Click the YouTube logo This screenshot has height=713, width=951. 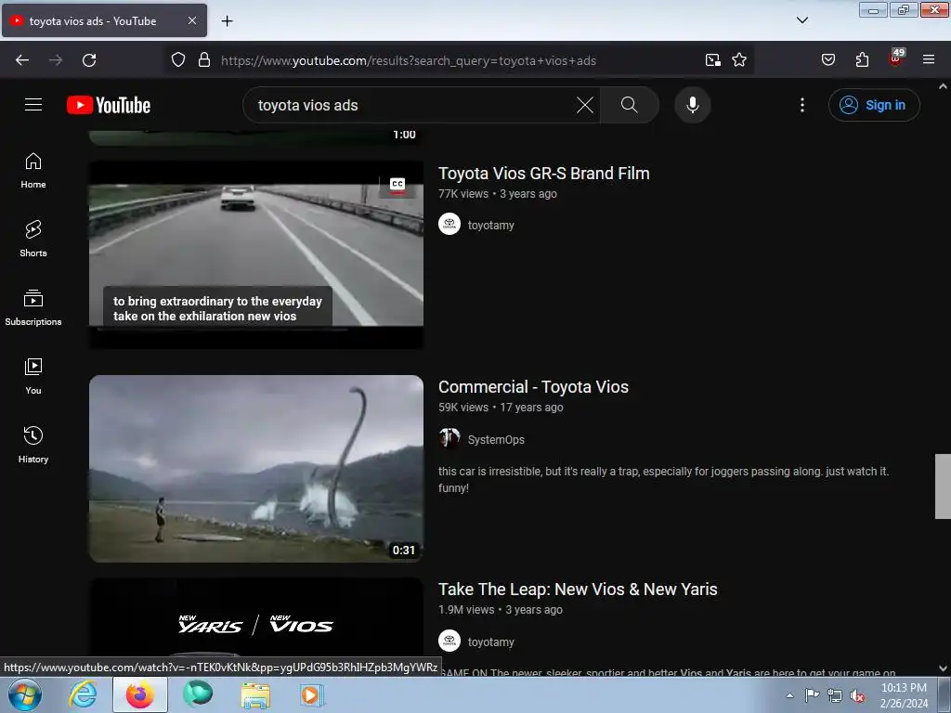(x=109, y=105)
